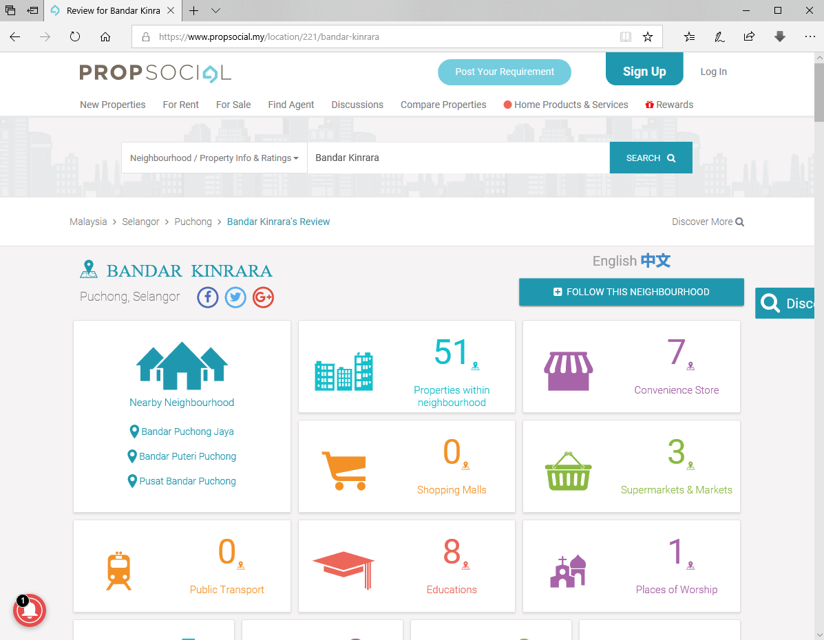This screenshot has width=824, height=640.
Task: Open Compare Properties menu
Action: point(443,105)
